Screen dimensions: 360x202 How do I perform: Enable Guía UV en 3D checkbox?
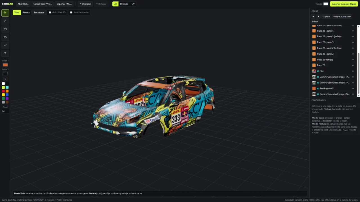tap(50, 12)
